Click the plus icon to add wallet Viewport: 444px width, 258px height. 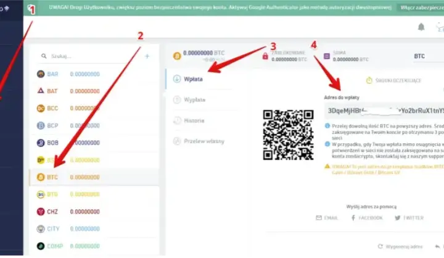147,56
